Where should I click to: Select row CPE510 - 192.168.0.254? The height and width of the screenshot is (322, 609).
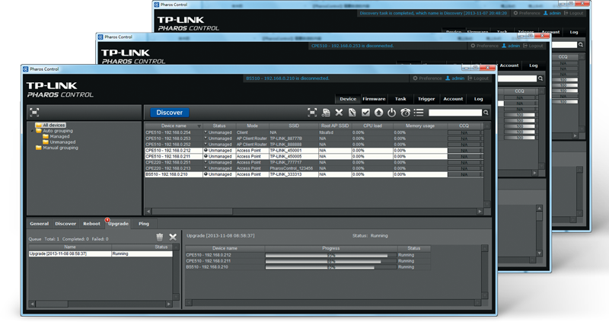coord(314,132)
